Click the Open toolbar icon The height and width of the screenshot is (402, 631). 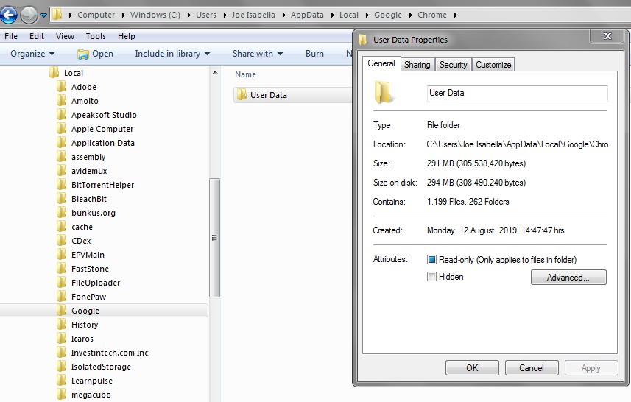[x=83, y=54]
